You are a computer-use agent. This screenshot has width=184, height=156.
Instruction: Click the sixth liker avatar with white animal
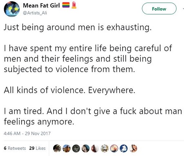click(x=105, y=148)
